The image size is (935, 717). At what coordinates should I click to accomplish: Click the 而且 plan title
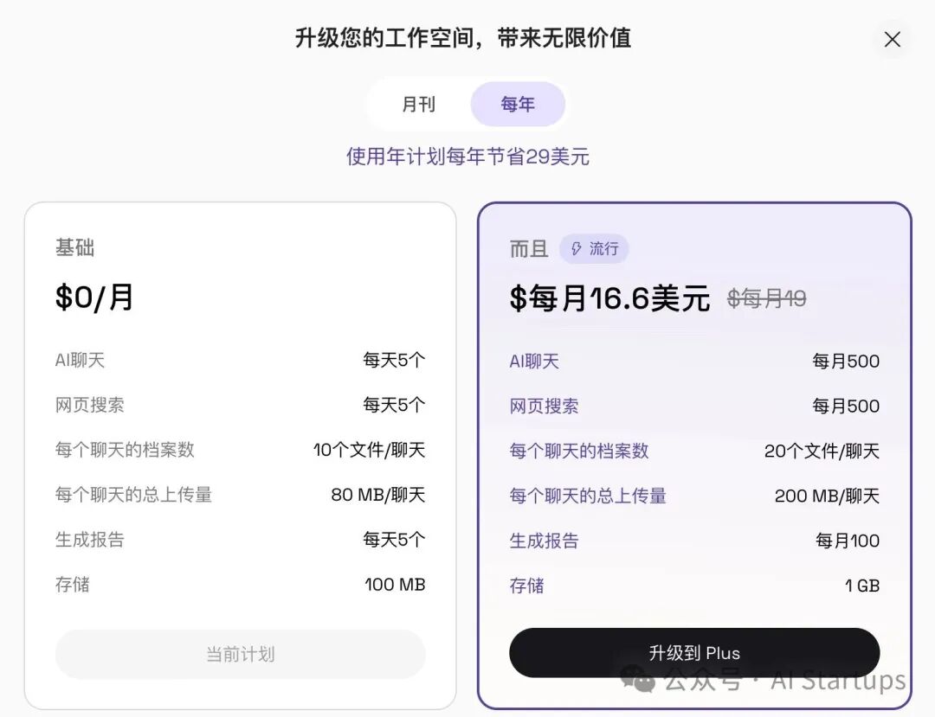(529, 248)
